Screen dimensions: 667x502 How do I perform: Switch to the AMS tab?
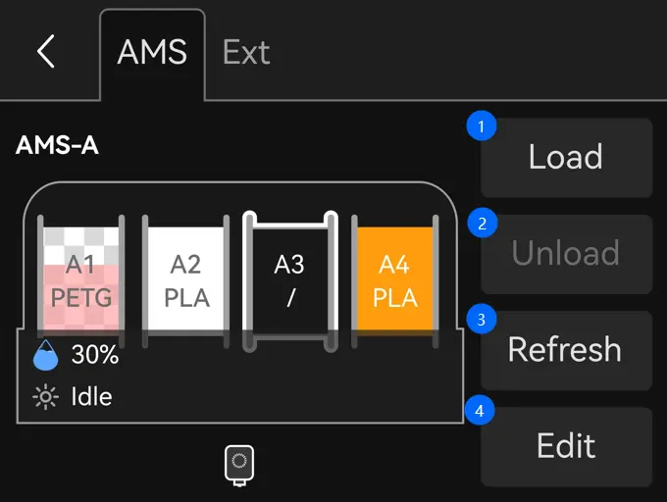click(152, 52)
